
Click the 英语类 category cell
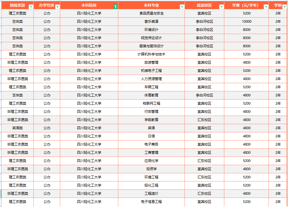pos(17,128)
